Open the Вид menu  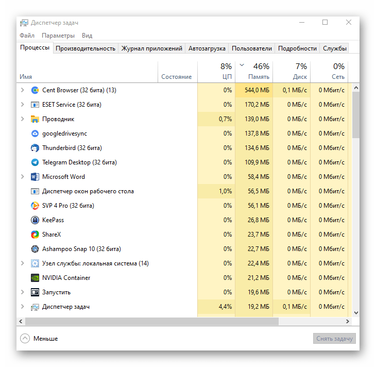click(87, 36)
